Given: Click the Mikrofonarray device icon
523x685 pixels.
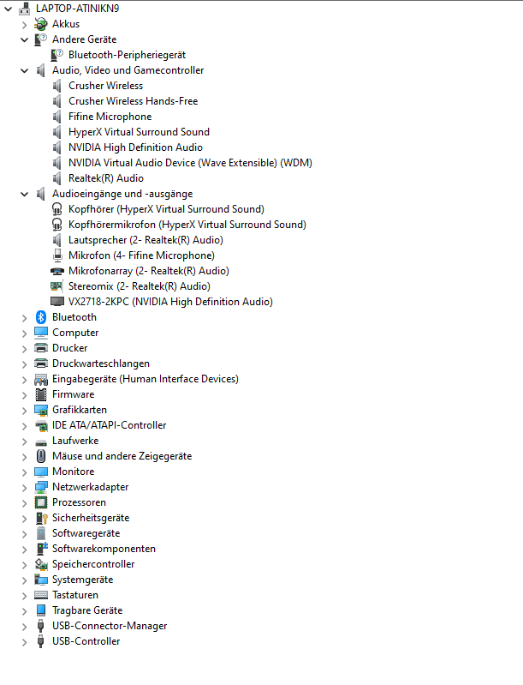Looking at the screenshot, I should [x=57, y=271].
